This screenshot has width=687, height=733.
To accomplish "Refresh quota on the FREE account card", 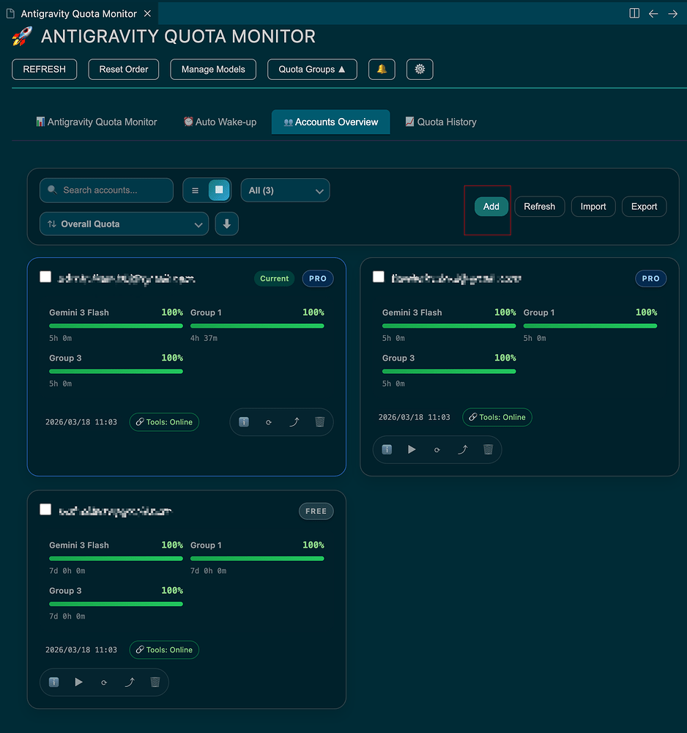I will click(x=104, y=682).
